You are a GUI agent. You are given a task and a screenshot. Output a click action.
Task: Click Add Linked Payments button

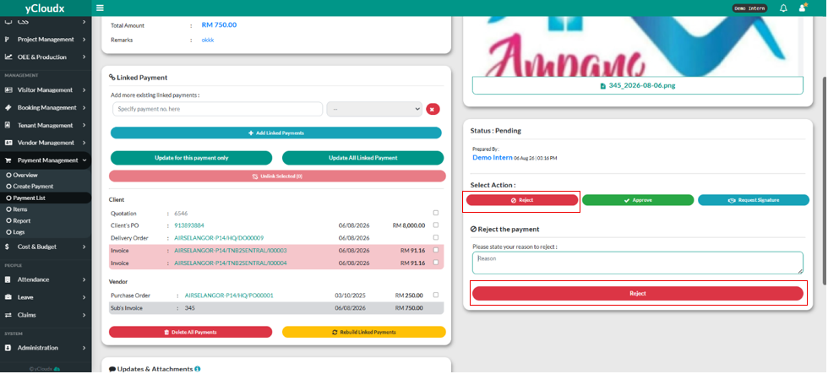click(x=275, y=133)
